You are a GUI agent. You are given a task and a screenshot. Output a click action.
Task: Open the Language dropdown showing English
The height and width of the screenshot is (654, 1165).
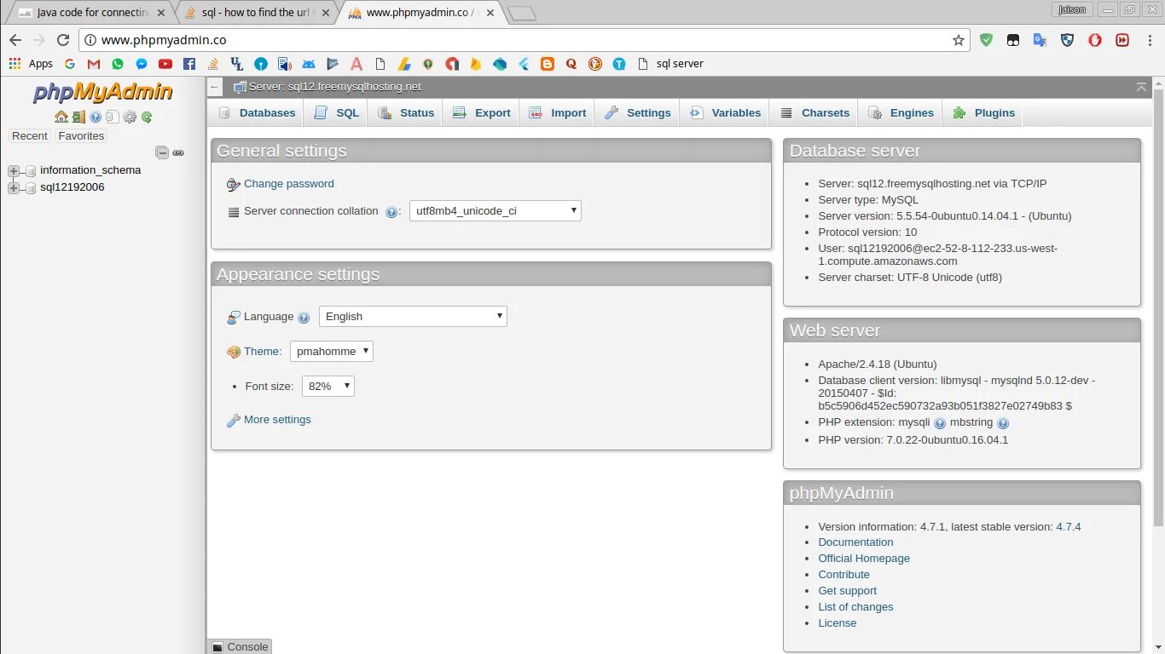point(413,316)
